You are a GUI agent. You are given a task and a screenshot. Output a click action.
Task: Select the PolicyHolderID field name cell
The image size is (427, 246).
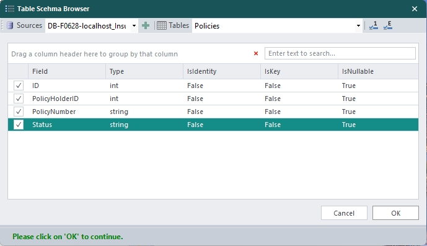[x=67, y=99]
